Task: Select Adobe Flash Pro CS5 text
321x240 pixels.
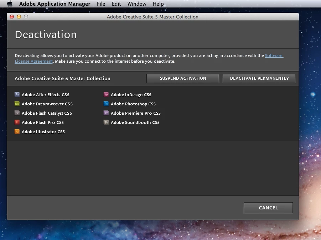Action: [43, 122]
